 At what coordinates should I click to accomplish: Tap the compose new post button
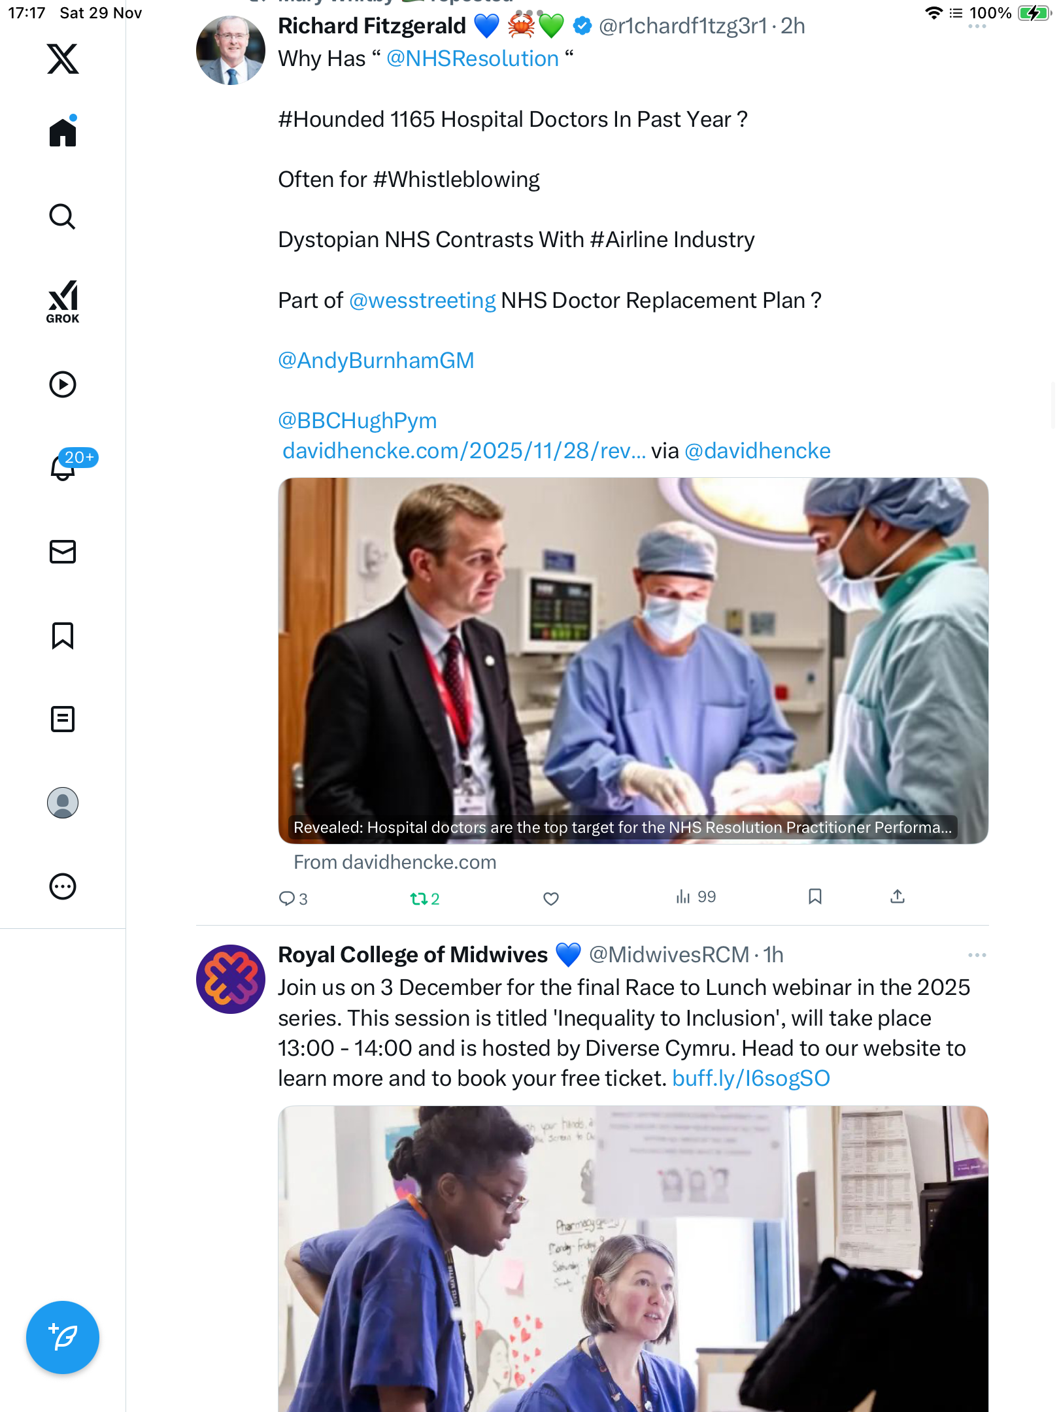(63, 1337)
